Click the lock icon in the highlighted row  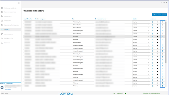pyautogui.click(x=153, y=37)
